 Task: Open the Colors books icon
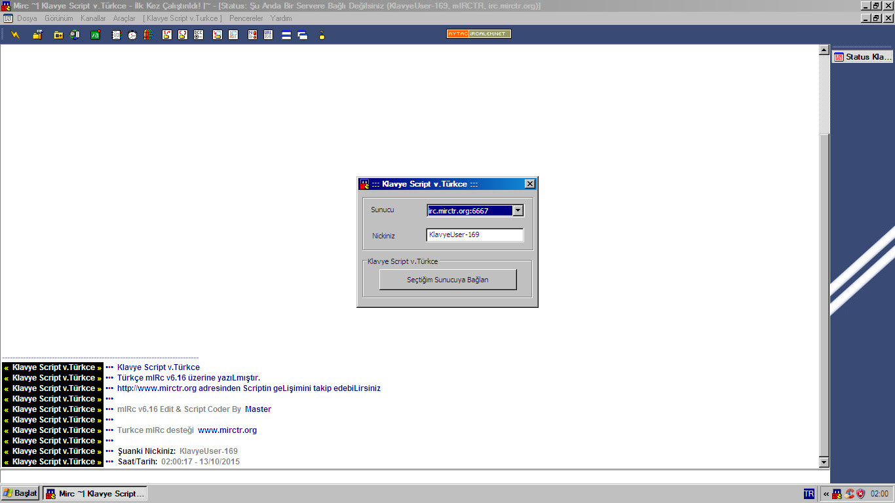tap(148, 35)
